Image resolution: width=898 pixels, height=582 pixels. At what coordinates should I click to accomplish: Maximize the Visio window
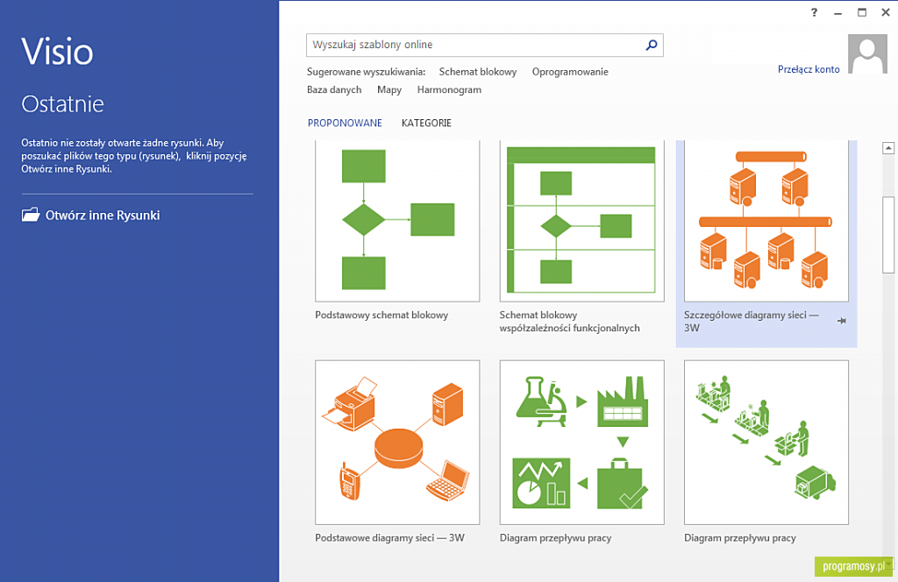(x=862, y=12)
